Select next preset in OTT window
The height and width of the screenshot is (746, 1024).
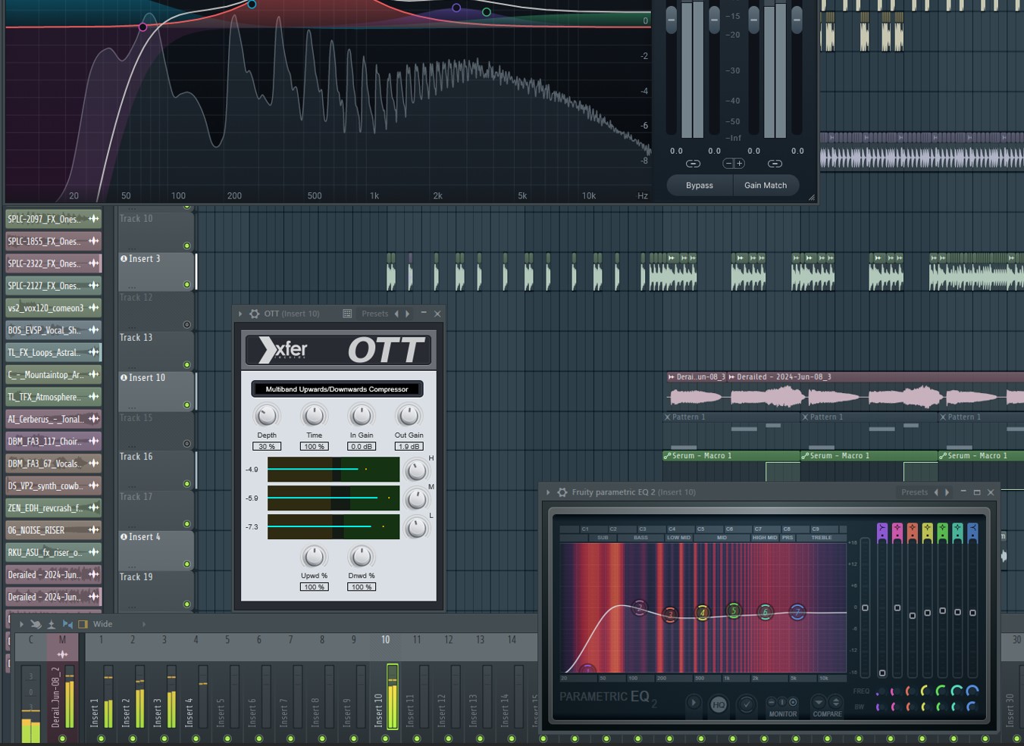click(408, 314)
